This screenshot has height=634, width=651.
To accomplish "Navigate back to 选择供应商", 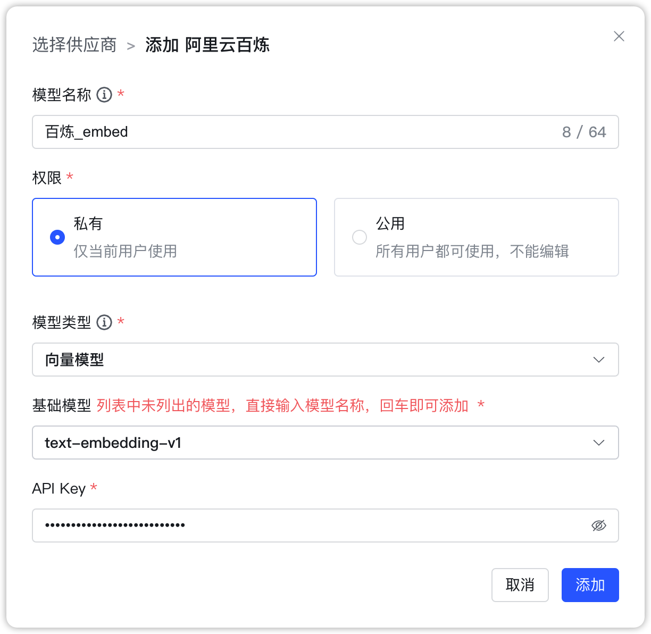I will (74, 46).
